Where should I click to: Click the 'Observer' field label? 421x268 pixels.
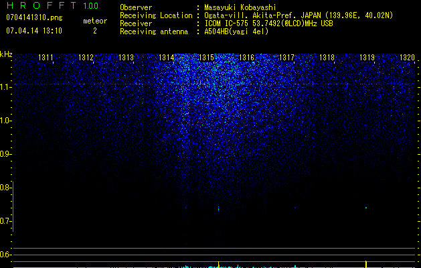(136, 7)
